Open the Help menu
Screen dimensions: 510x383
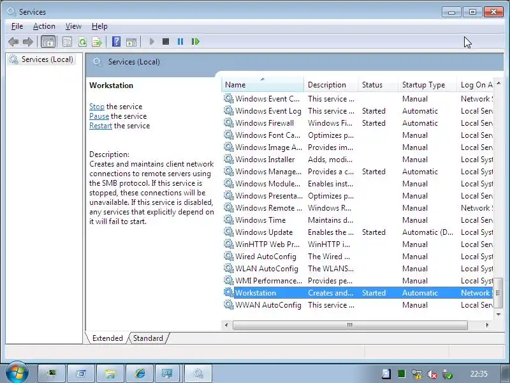99,26
